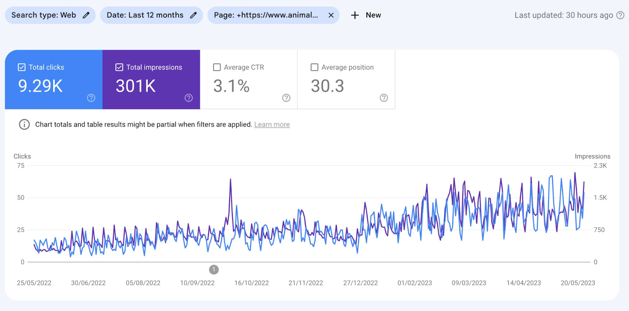Viewport: 629px width, 311px height.
Task: Open the Page URL filter chip
Action: coord(266,15)
